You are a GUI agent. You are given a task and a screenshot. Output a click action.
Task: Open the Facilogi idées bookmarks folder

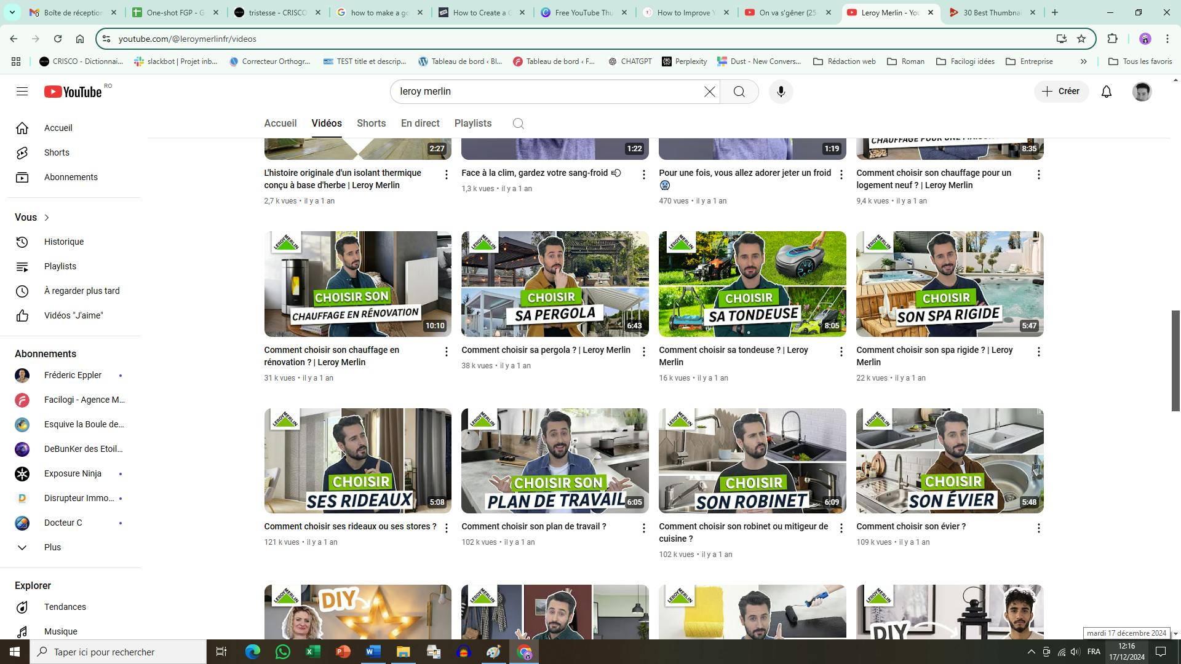coord(965,61)
